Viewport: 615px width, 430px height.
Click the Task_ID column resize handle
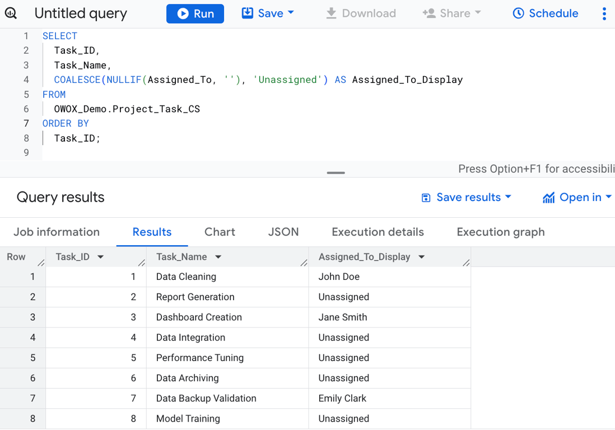pyautogui.click(x=142, y=263)
